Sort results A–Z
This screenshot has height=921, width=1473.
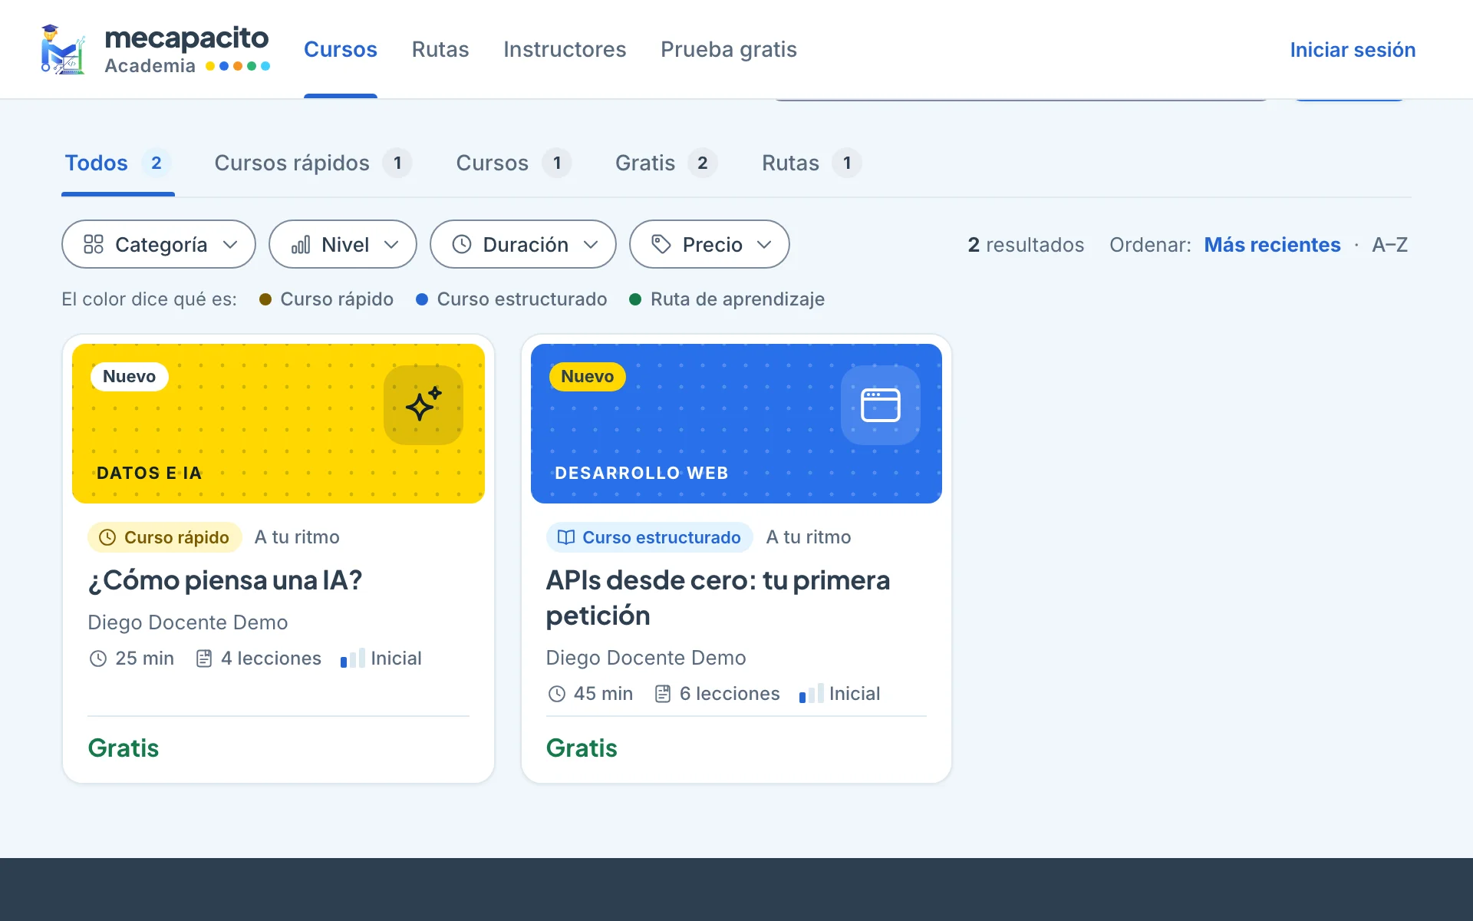pyautogui.click(x=1389, y=245)
